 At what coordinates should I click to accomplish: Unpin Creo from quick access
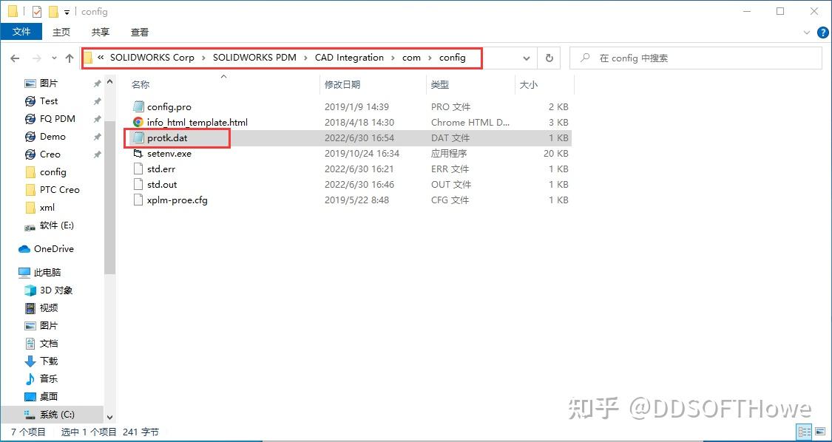[96, 154]
